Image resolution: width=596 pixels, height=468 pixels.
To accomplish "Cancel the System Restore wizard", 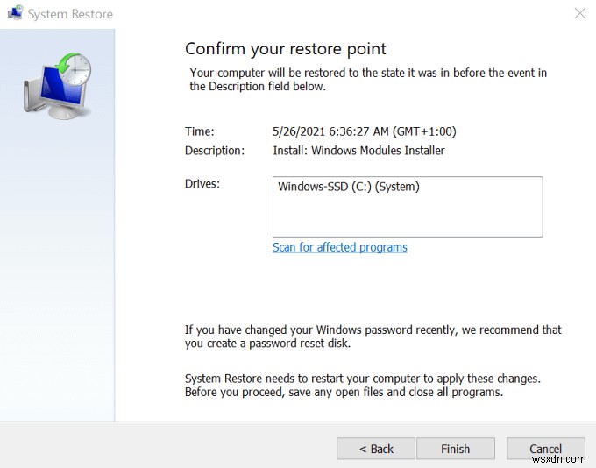I will pyautogui.click(x=545, y=449).
